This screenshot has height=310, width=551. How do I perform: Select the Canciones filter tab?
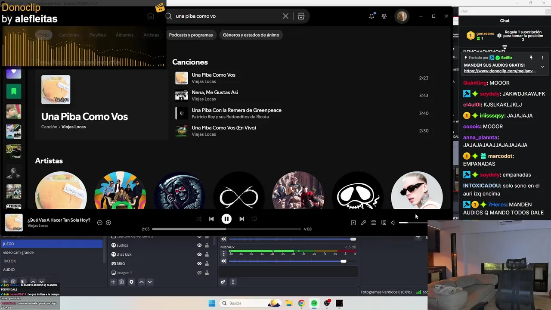point(69,35)
